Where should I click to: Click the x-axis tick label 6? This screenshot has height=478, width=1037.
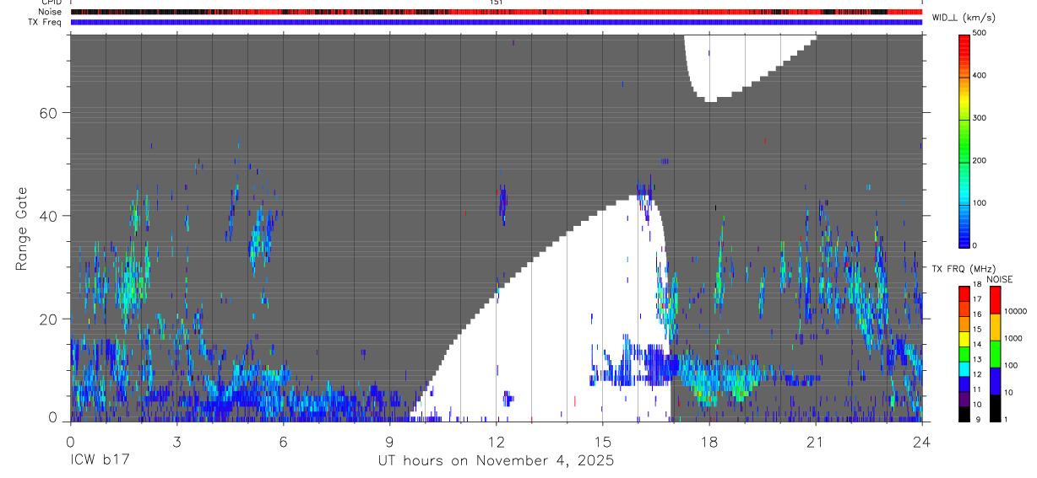click(x=284, y=441)
